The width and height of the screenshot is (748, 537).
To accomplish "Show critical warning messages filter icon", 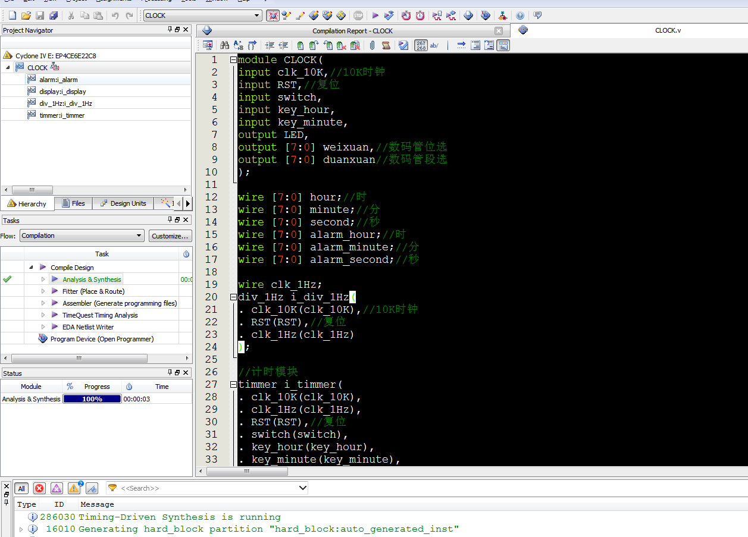I will pos(57,488).
